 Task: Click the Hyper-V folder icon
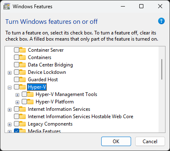(x=23, y=87)
